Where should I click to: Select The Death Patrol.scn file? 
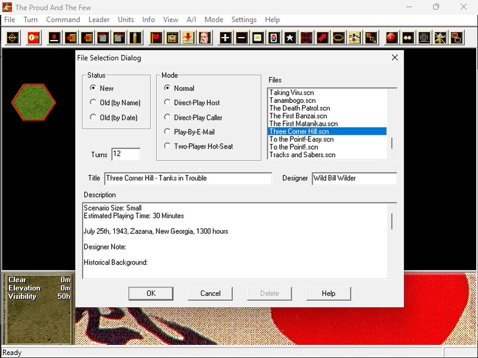pyautogui.click(x=327, y=108)
